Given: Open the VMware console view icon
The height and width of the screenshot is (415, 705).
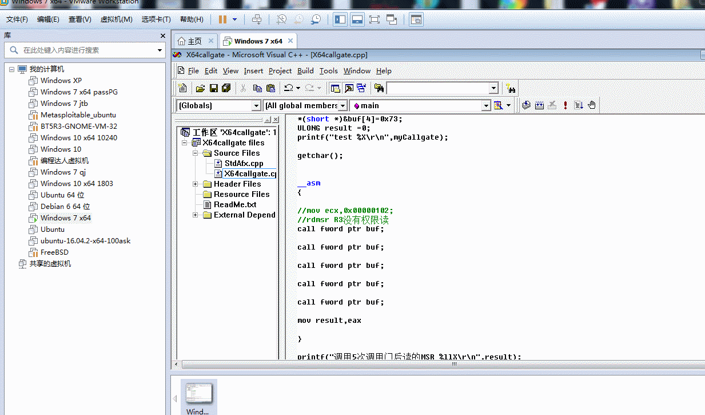Looking at the screenshot, I should tap(416, 19).
